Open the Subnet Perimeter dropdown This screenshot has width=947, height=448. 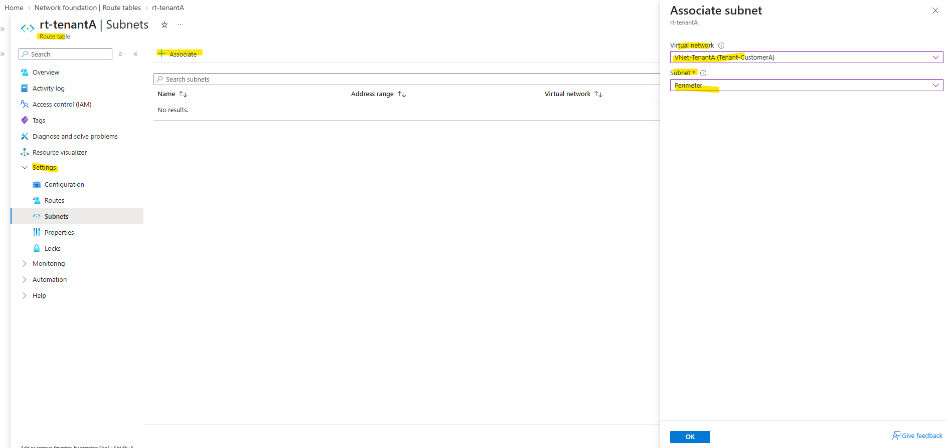click(x=807, y=85)
